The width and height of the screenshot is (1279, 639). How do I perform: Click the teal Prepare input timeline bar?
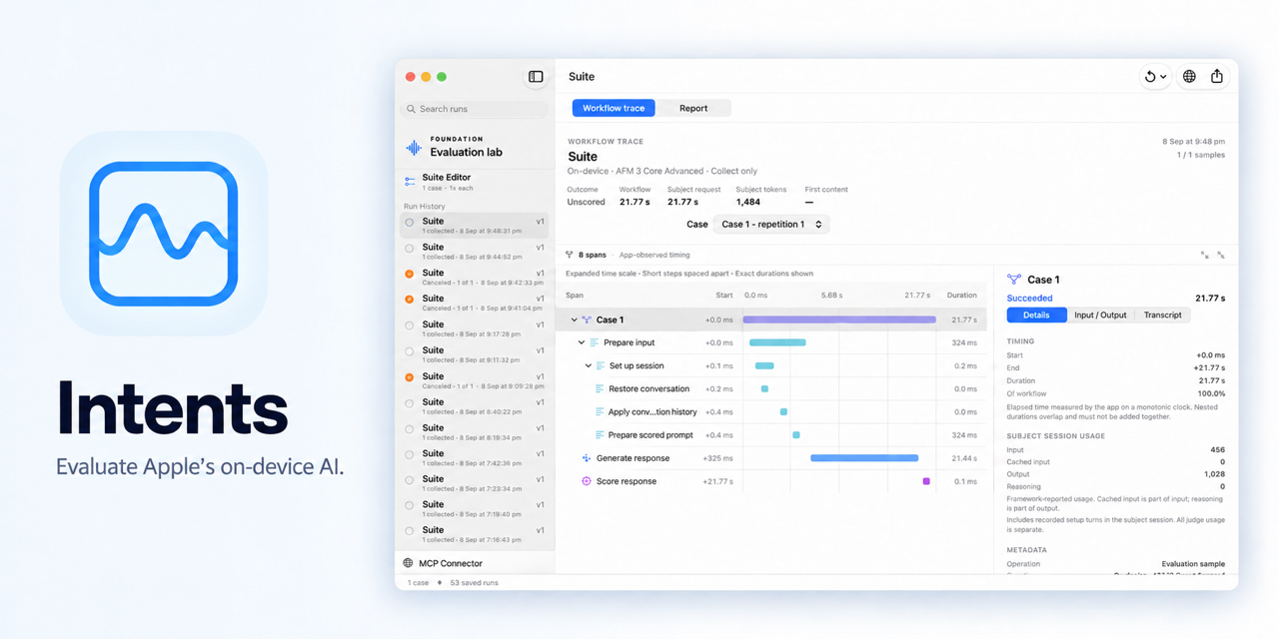(777, 342)
